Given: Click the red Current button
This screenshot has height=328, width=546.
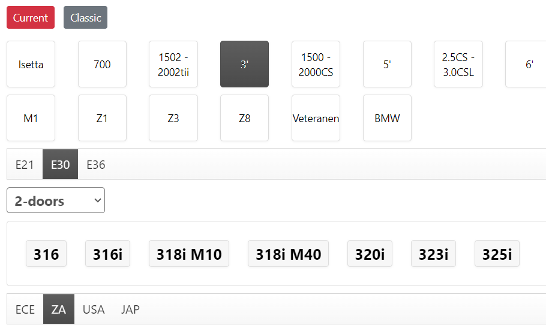Looking at the screenshot, I should [31, 17].
